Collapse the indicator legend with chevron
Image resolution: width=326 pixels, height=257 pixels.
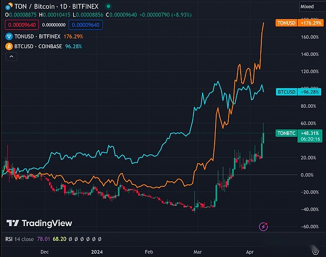pos(11,56)
